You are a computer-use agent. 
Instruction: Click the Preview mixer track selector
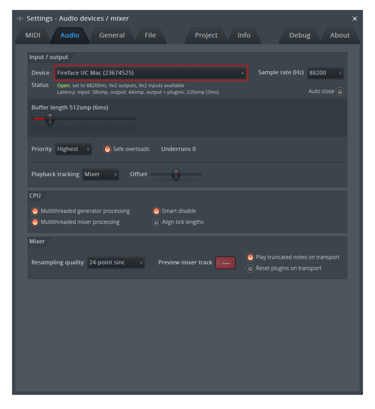tap(225, 263)
